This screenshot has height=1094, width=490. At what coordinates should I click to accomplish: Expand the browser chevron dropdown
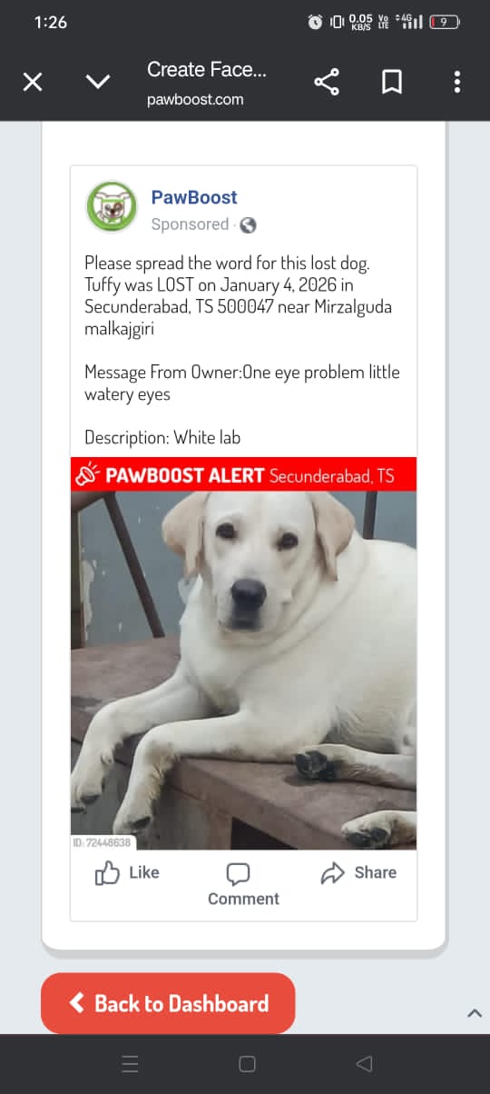[x=98, y=83]
